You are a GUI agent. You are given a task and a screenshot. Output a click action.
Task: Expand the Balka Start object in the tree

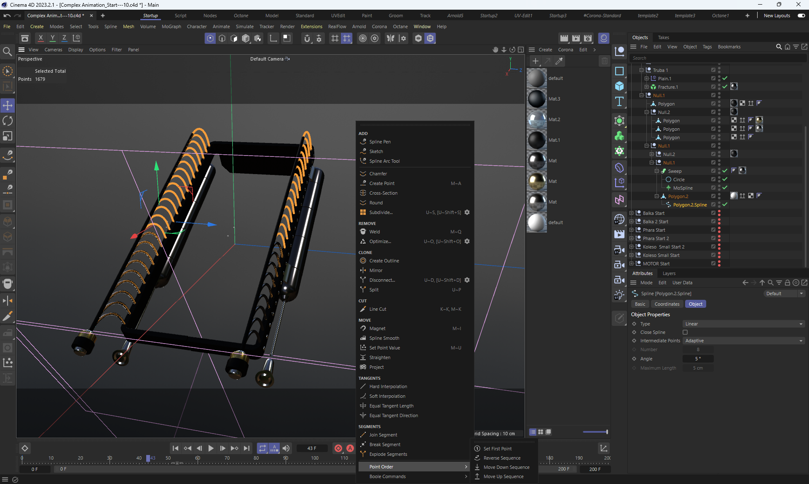point(631,213)
